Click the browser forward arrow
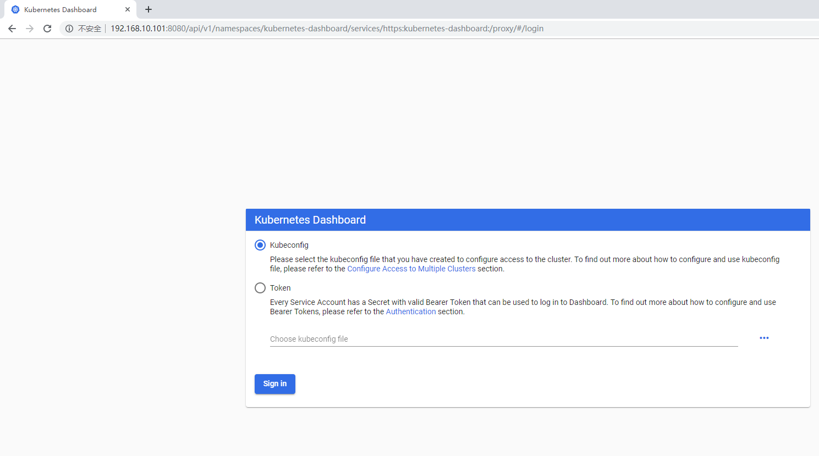This screenshot has width=819, height=456. [30, 29]
